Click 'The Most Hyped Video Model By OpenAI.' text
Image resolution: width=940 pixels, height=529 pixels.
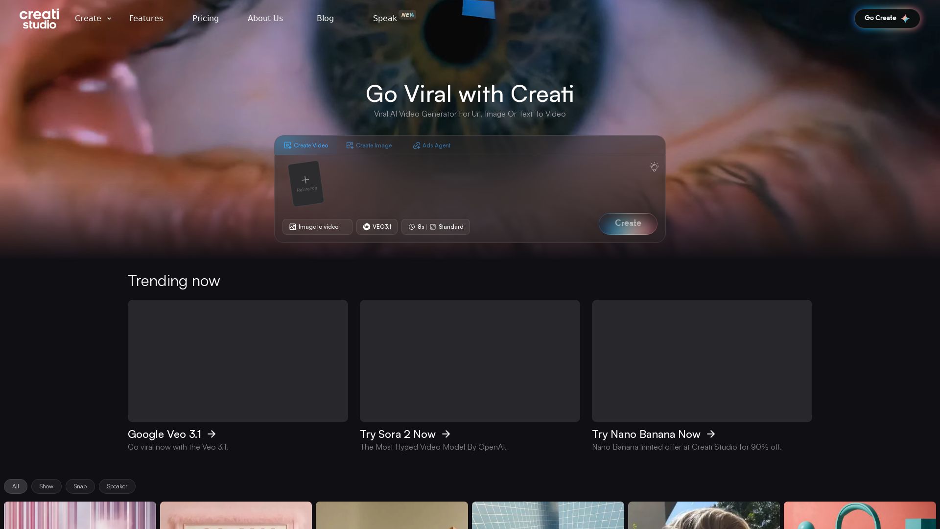pos(433,447)
